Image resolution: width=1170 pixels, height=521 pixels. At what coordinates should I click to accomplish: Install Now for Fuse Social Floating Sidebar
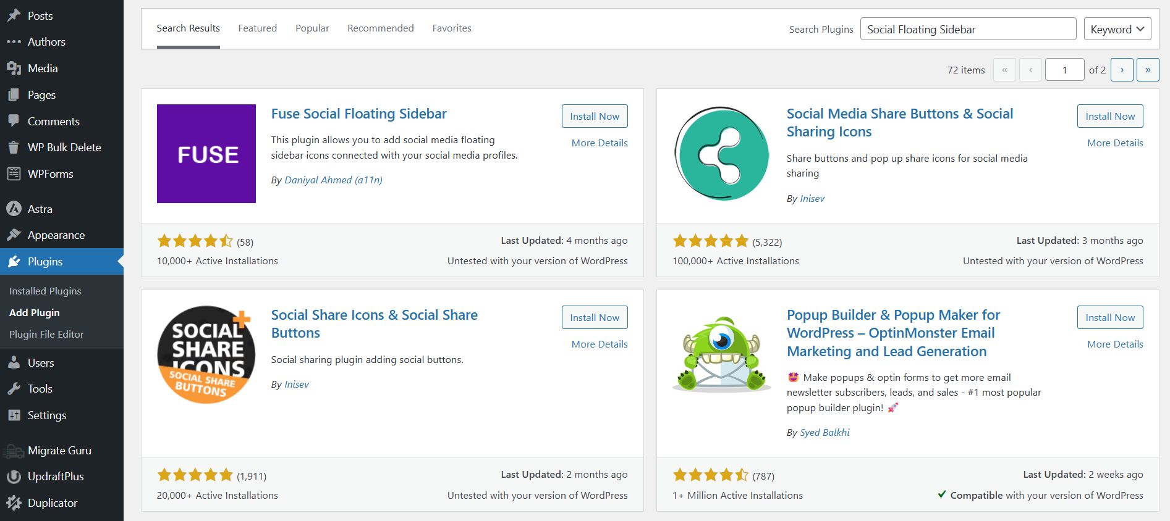click(595, 116)
